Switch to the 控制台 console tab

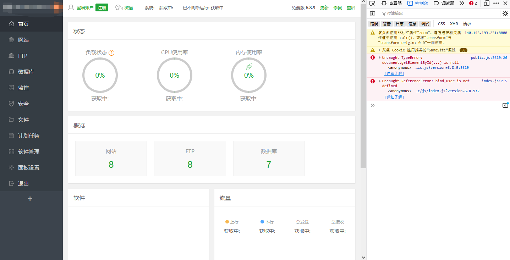[418, 3]
